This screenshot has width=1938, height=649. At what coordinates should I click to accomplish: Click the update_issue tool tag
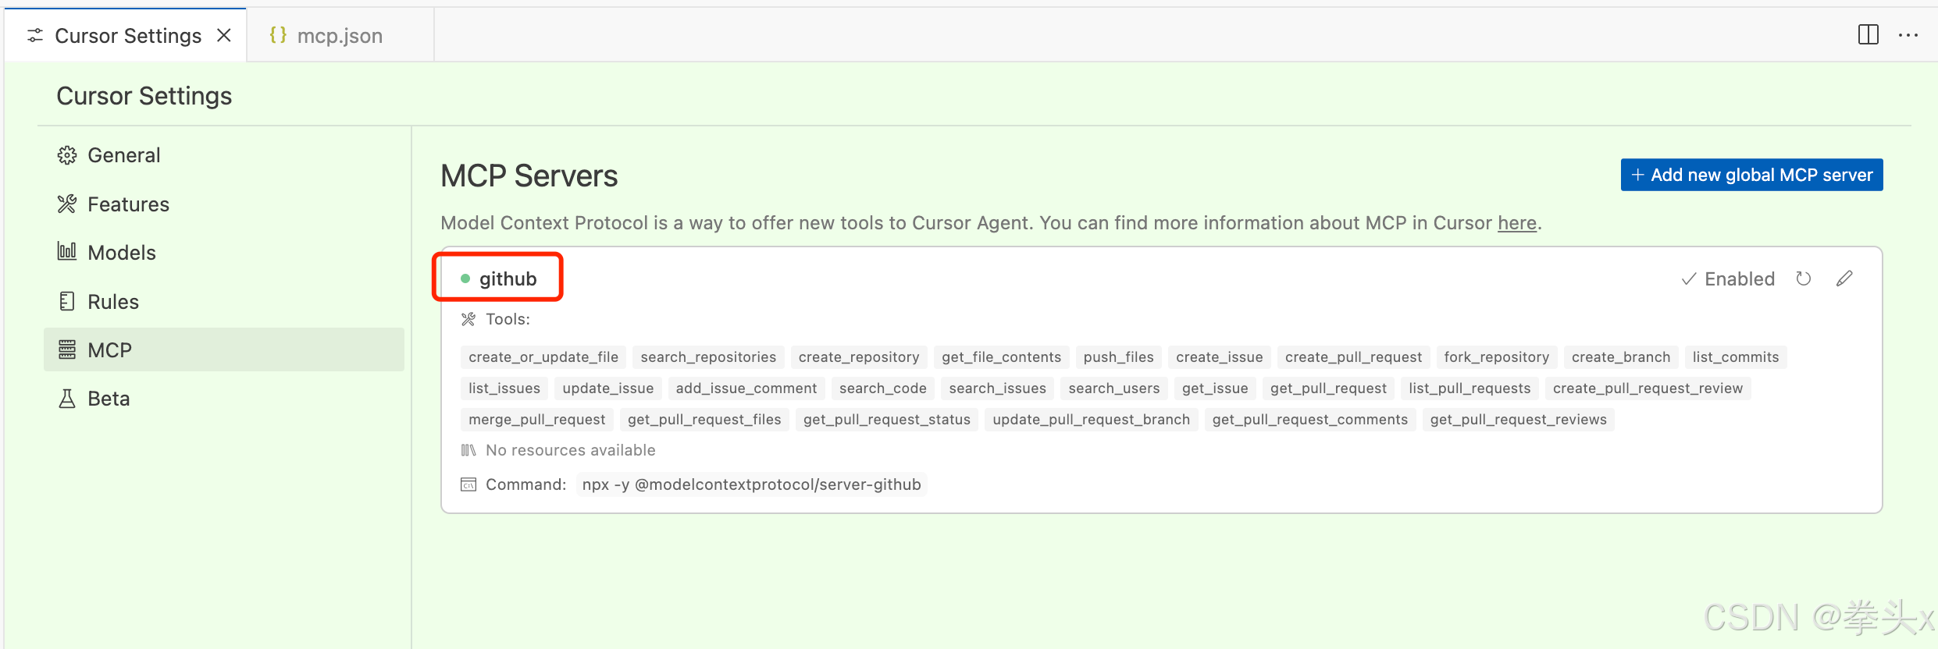tap(608, 388)
